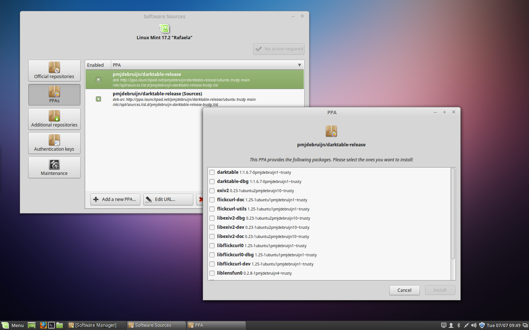Click the window list icon right of the clock

pos(525,325)
